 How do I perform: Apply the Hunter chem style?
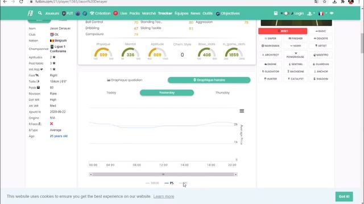(271, 79)
